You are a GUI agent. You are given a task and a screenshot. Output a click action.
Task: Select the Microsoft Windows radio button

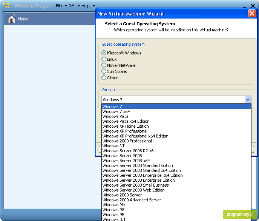[x=104, y=53]
